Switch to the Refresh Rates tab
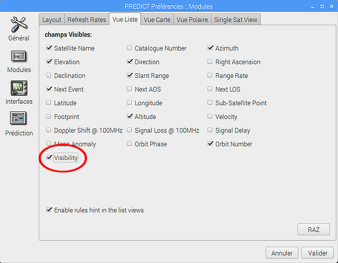Image resolution: width=338 pixels, height=263 pixels. pos(87,20)
